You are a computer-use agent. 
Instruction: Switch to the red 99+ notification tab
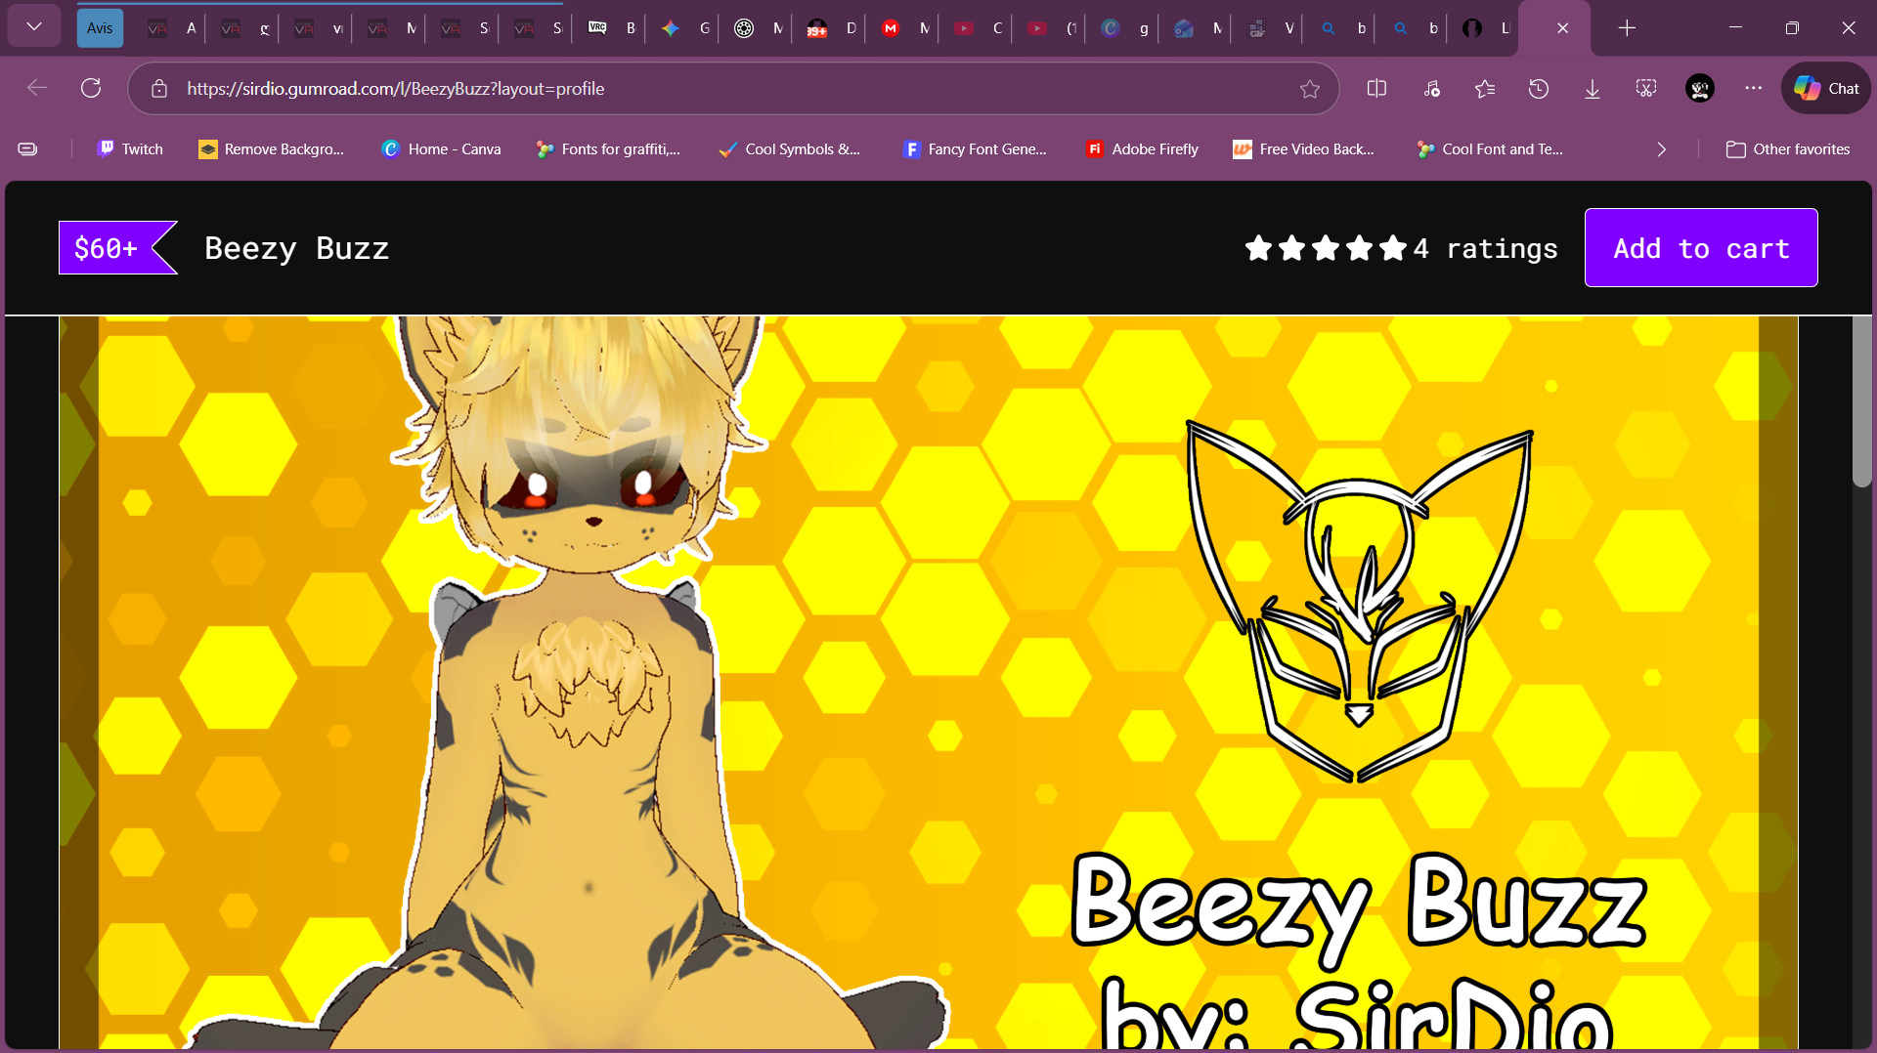830,28
